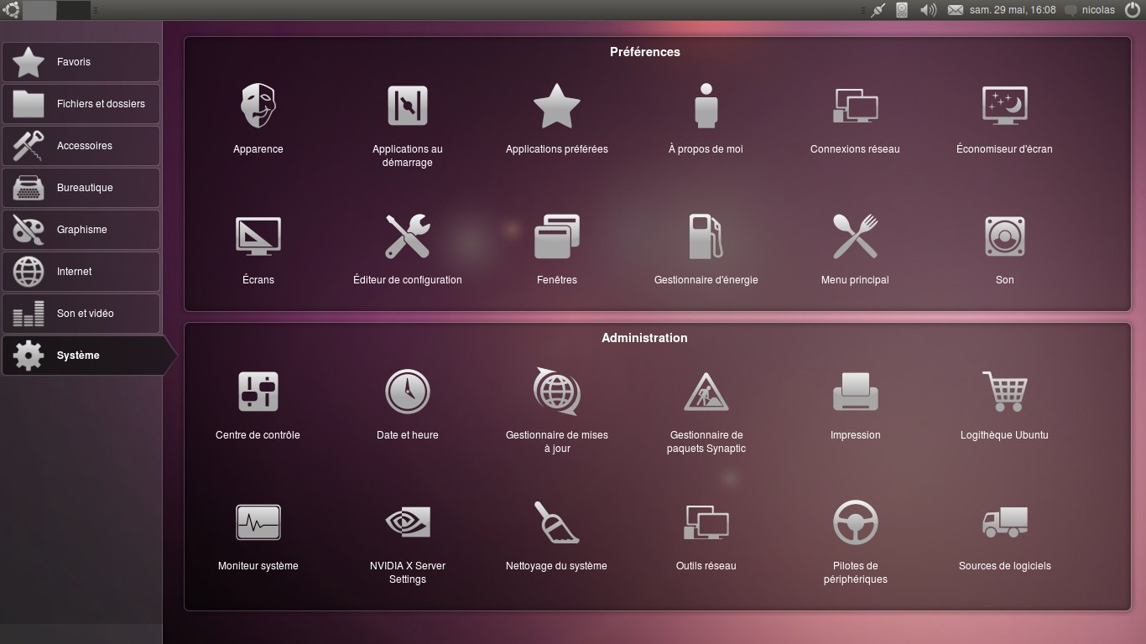This screenshot has height=644, width=1146.
Task: Open Fenêtres preferences
Action: [557, 250]
